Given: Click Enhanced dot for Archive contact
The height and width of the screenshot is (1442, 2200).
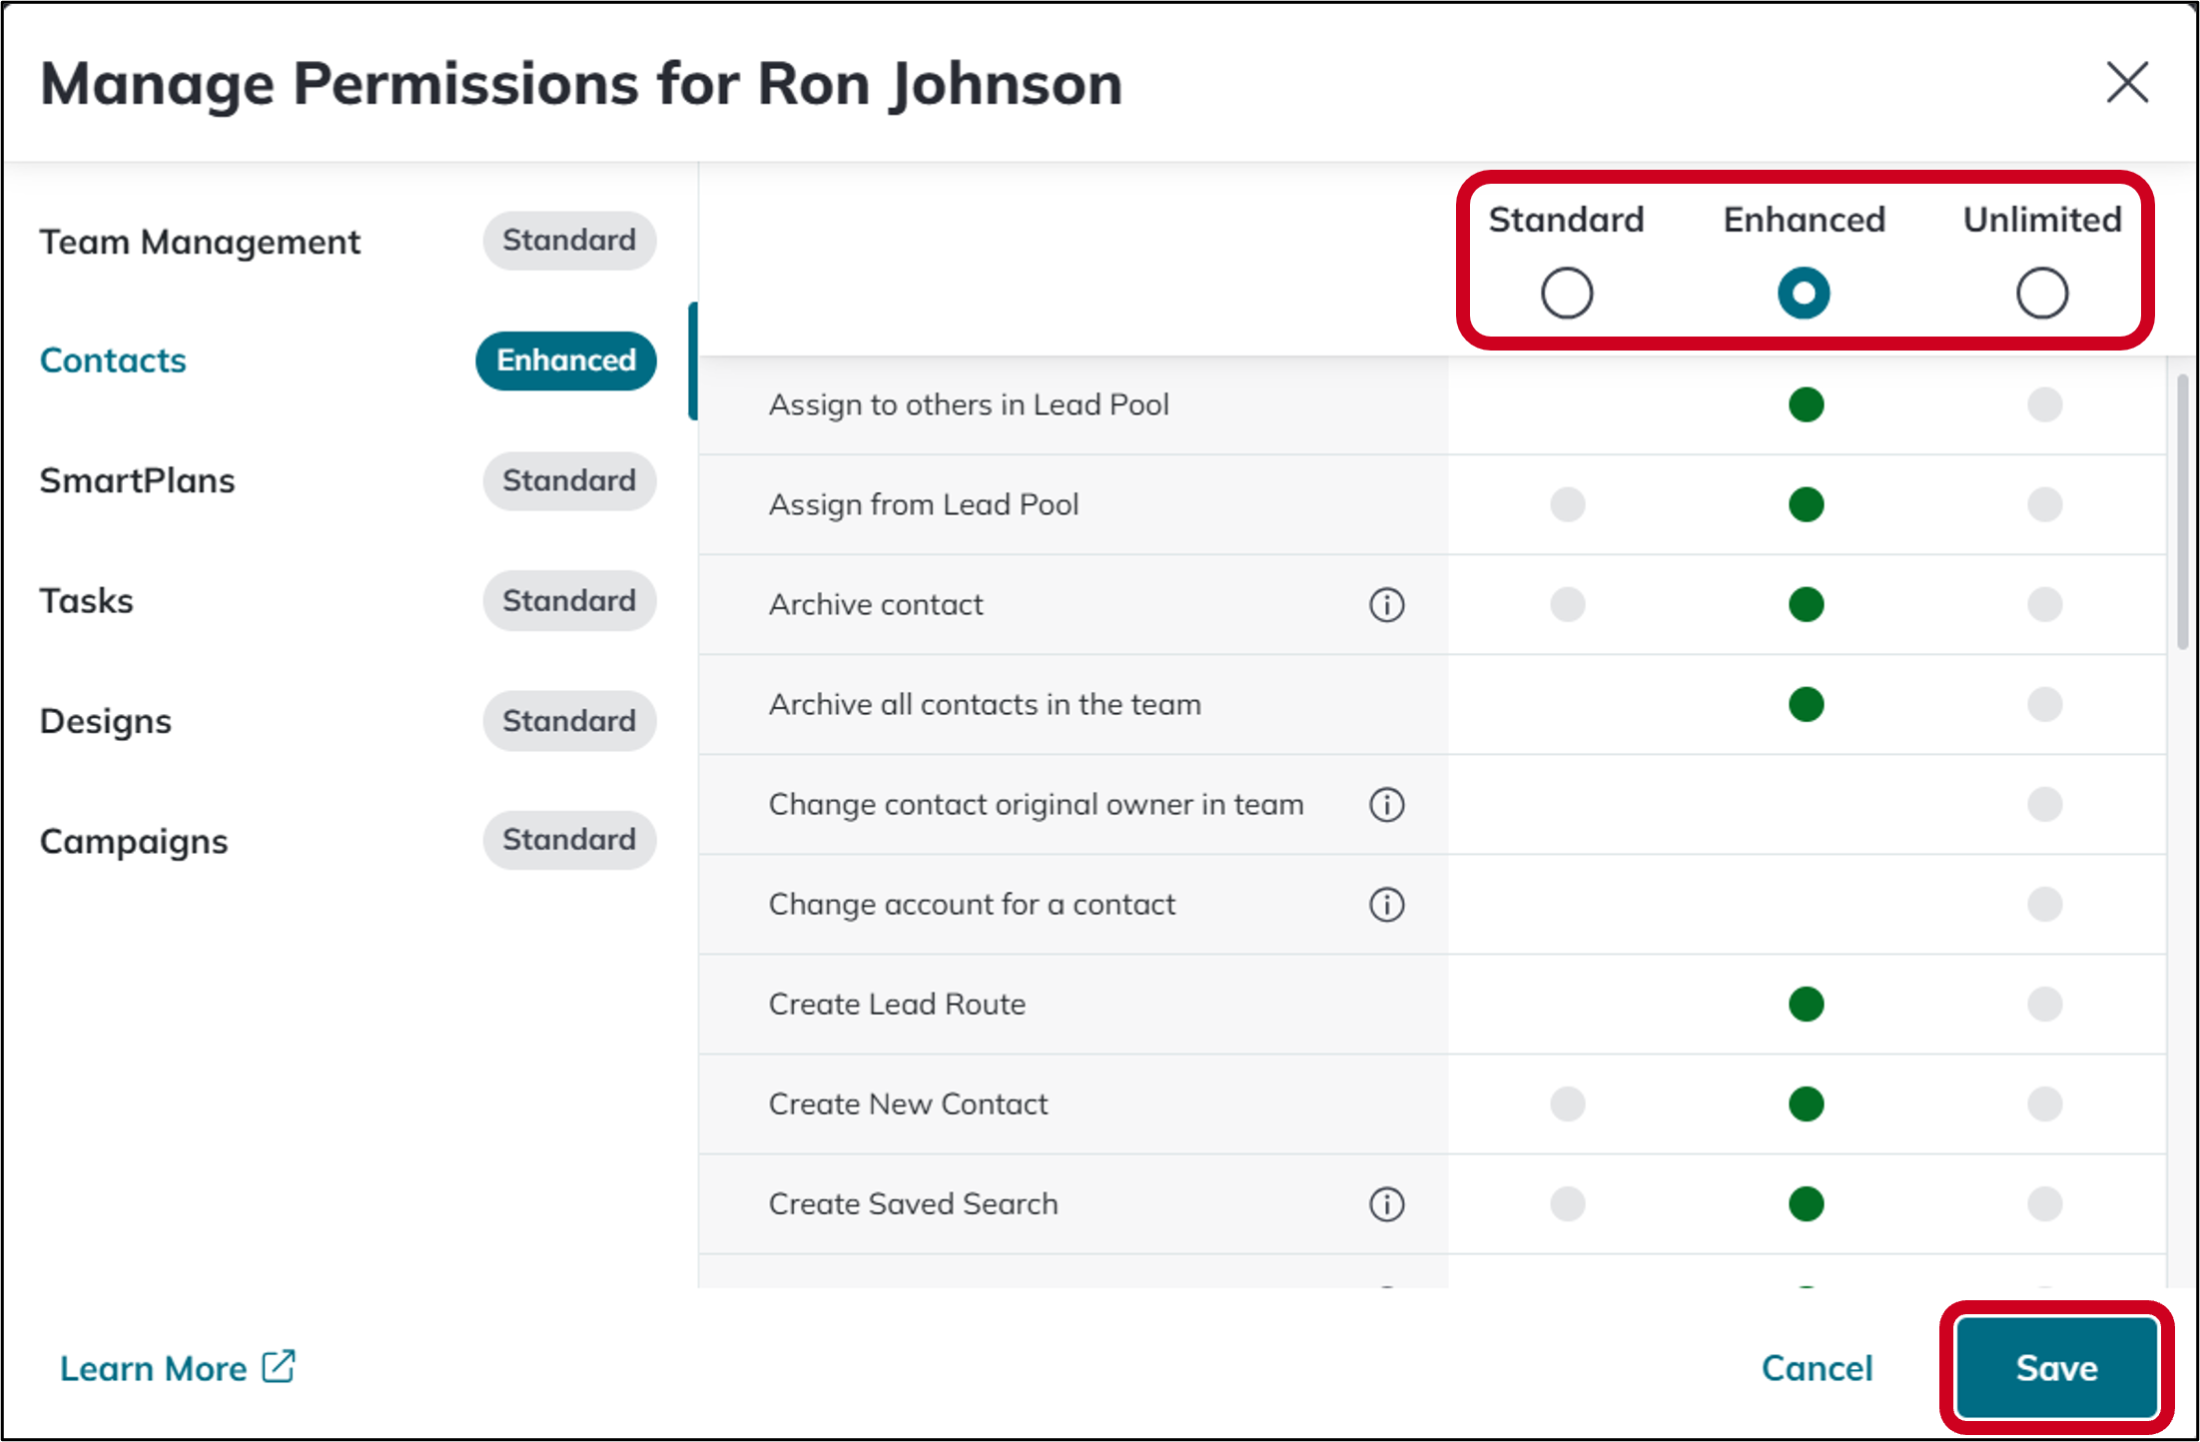Looking at the screenshot, I should 1806,604.
